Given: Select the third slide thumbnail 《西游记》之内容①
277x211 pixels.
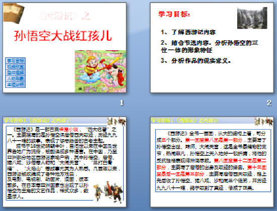Looking at the screenshot, I should point(64,162).
